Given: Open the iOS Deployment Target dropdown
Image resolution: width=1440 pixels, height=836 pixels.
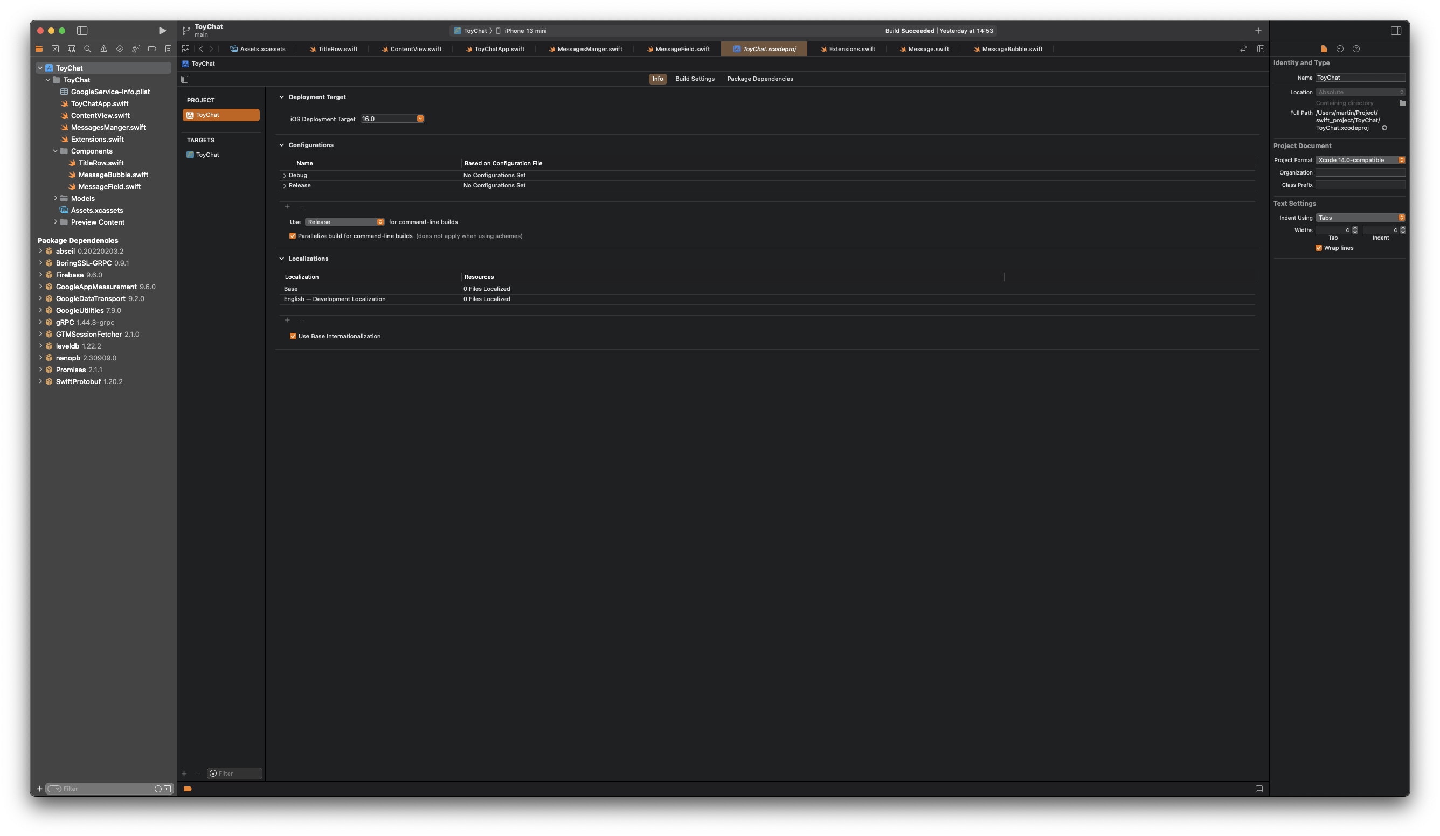Looking at the screenshot, I should (420, 119).
